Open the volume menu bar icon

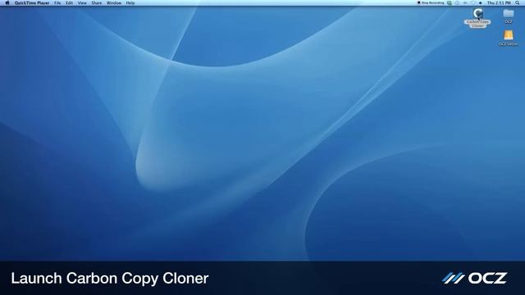[481, 2]
